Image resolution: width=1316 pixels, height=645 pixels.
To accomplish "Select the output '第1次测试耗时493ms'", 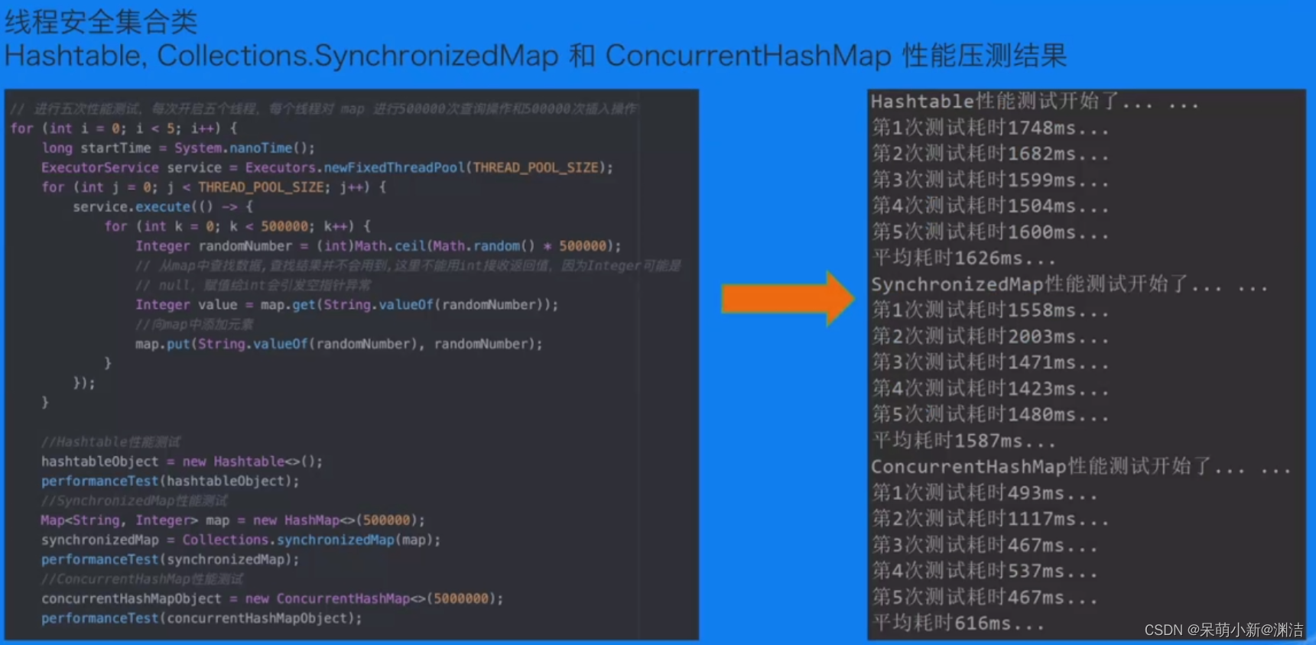I will click(x=985, y=493).
